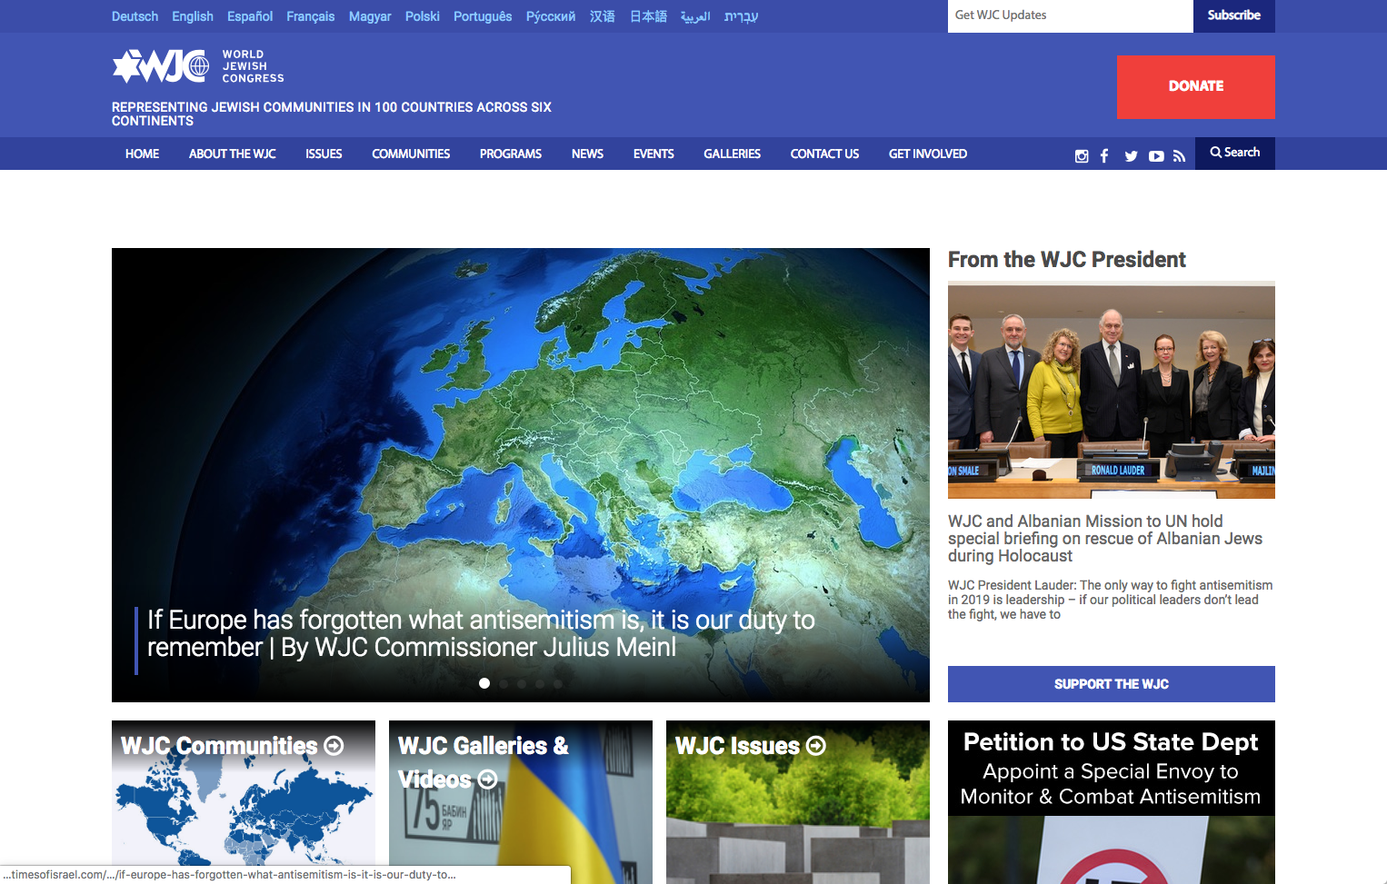Click 'Representing Jewish Communities in 100 Countries' tagline
The height and width of the screenshot is (884, 1387).
click(x=332, y=114)
